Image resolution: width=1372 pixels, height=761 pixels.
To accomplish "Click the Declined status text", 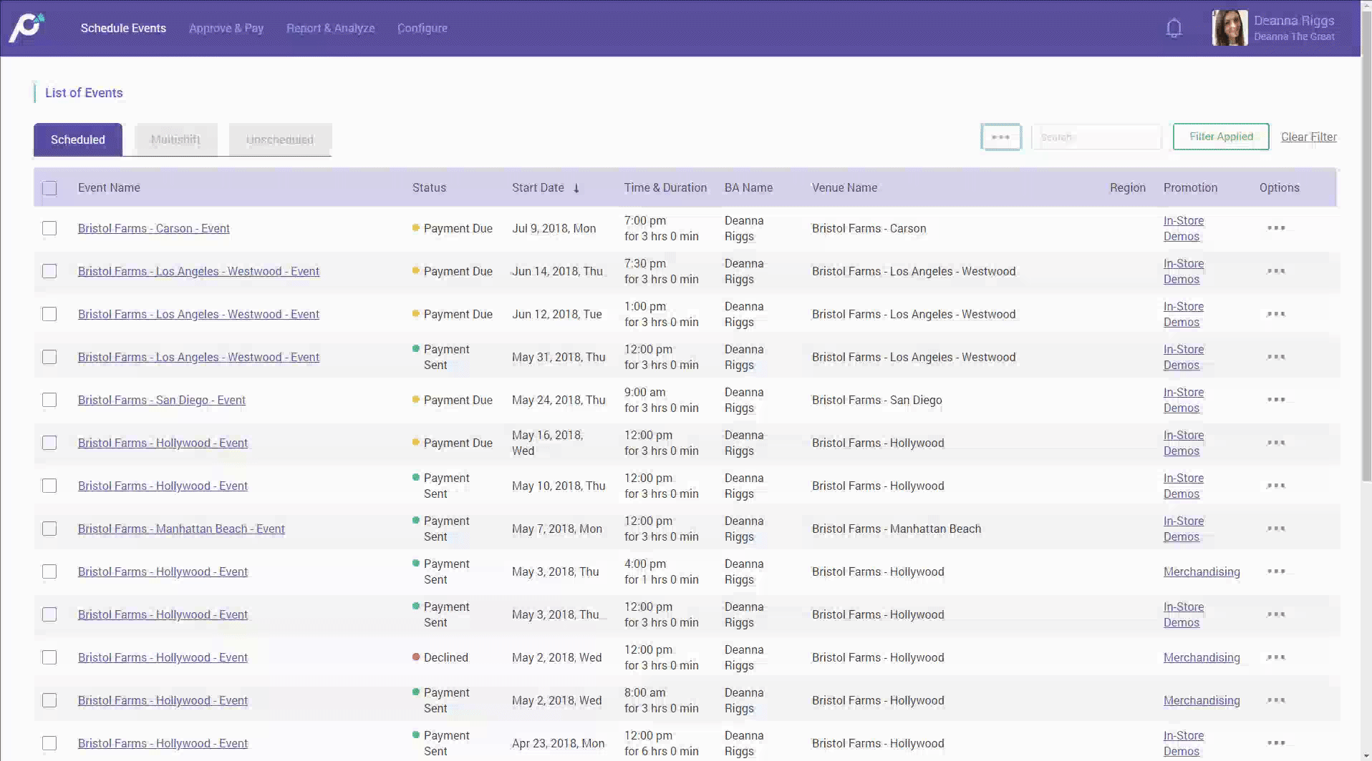I will click(x=445, y=657).
